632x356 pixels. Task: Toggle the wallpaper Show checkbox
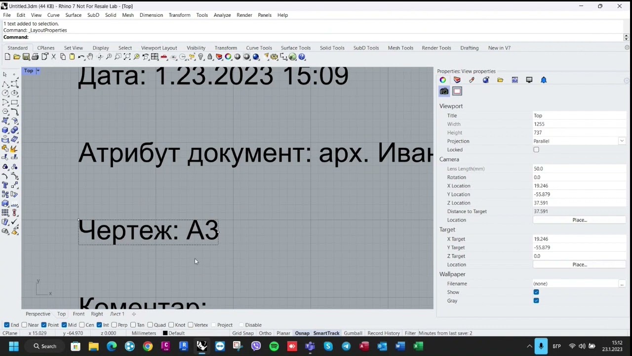(x=536, y=292)
